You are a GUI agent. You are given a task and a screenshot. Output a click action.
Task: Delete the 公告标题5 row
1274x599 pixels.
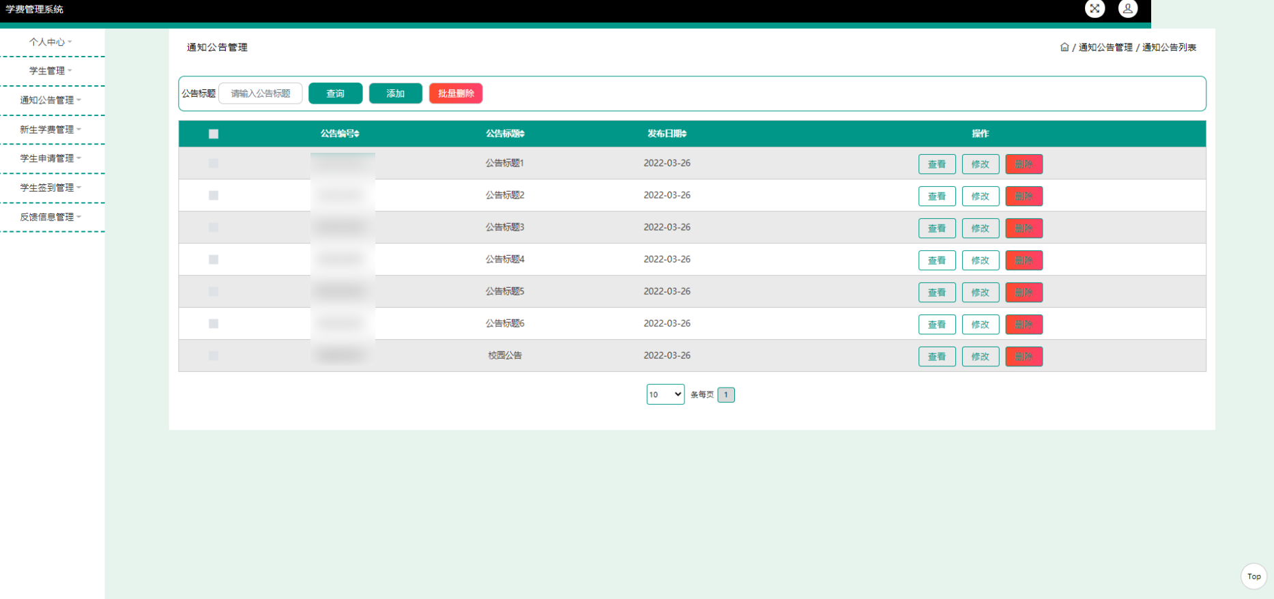(1024, 293)
